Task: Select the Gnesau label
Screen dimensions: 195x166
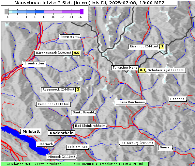Action: pos(166,147)
